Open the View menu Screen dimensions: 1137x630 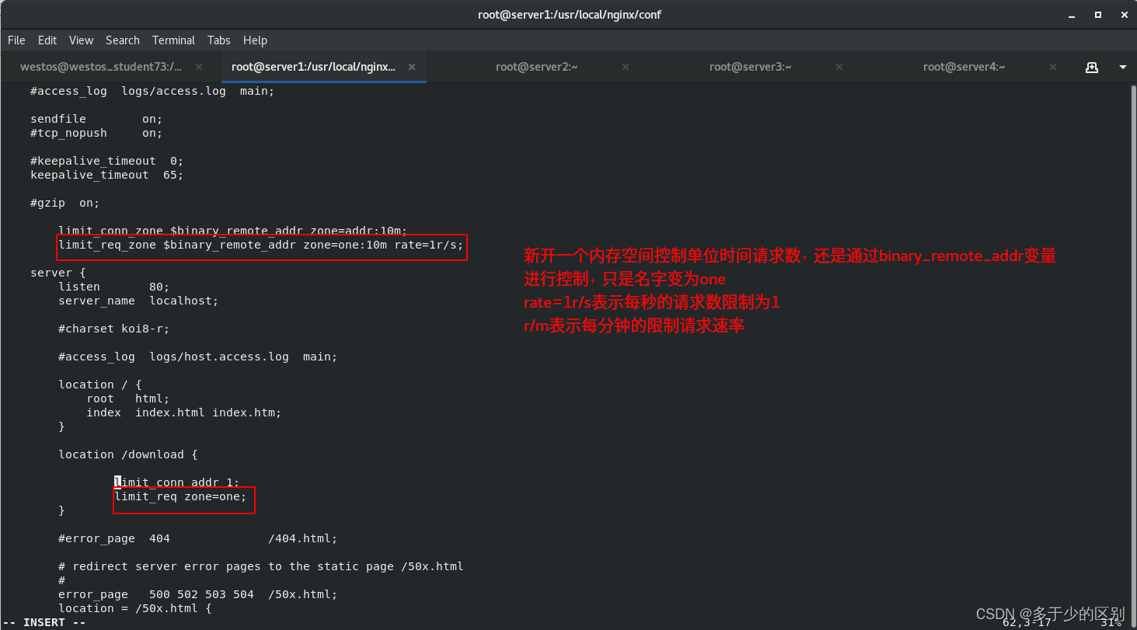click(x=81, y=40)
